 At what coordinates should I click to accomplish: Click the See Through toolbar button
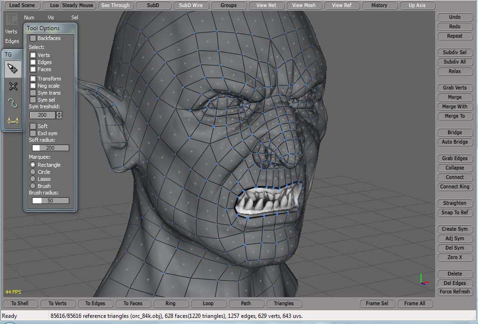pyautogui.click(x=115, y=6)
